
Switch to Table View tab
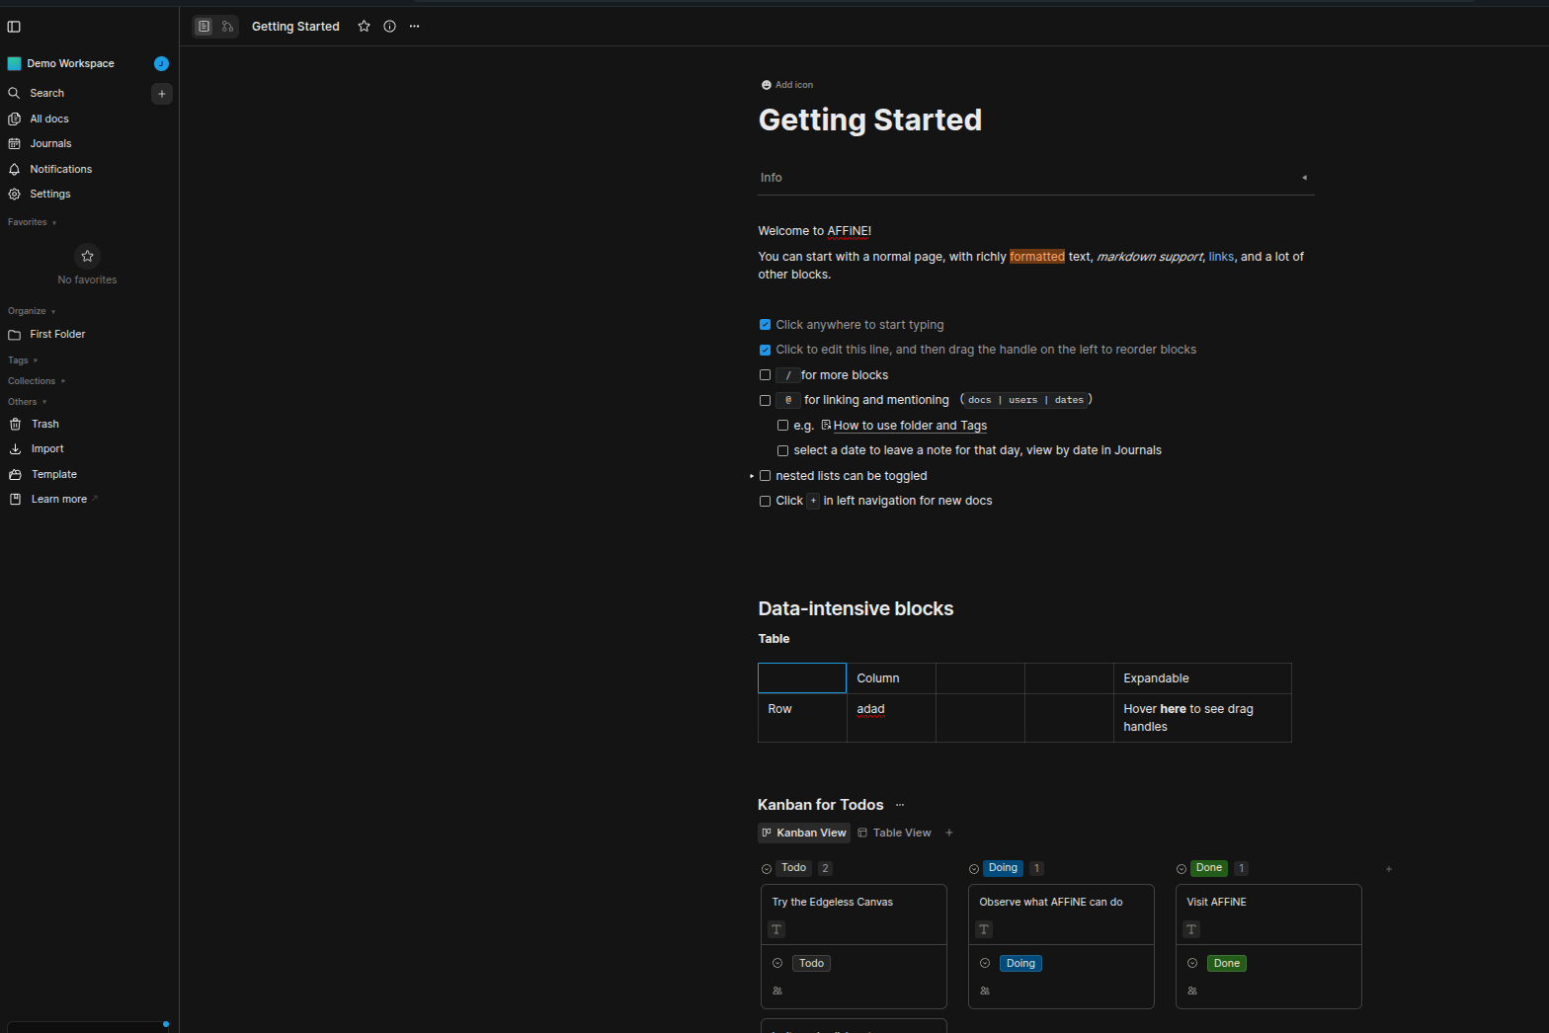(894, 834)
